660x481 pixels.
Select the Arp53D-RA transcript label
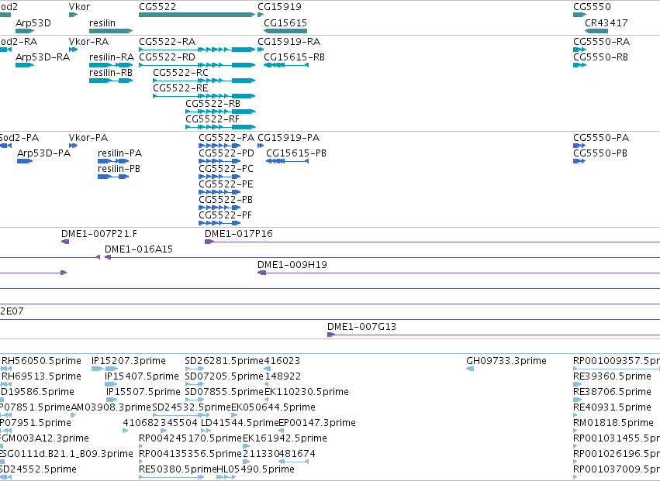tap(43, 57)
